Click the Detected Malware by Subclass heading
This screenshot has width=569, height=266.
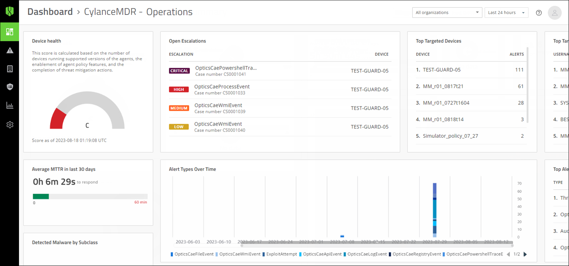click(65, 242)
